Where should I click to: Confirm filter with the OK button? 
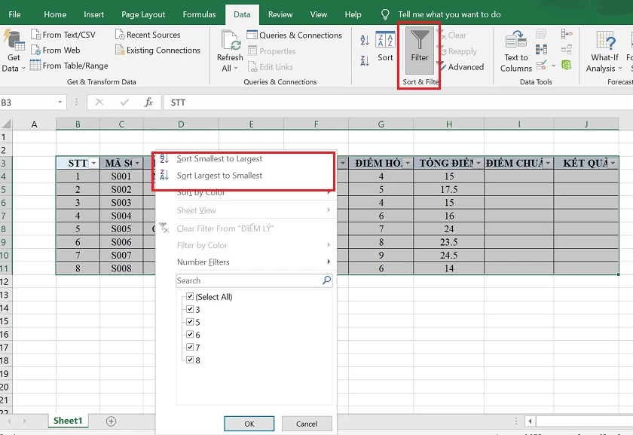(x=249, y=424)
